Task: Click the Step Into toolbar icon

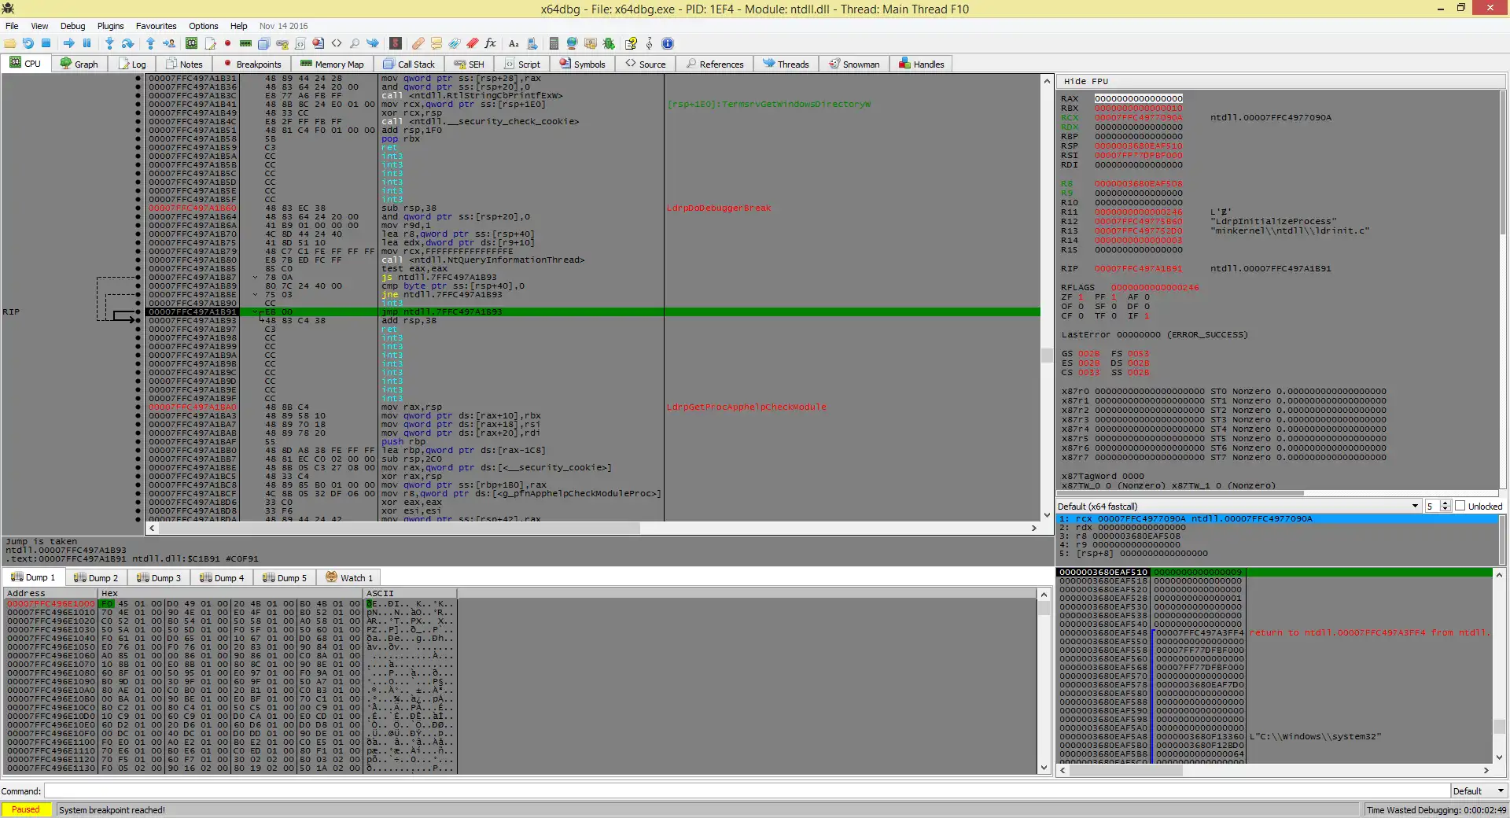Action: tap(109, 43)
